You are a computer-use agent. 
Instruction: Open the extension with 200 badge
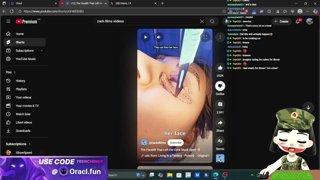coord(254,11)
